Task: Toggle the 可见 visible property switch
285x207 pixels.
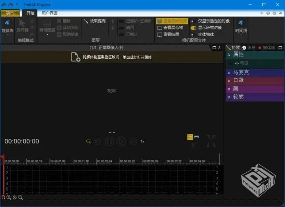Action: click(x=230, y=63)
